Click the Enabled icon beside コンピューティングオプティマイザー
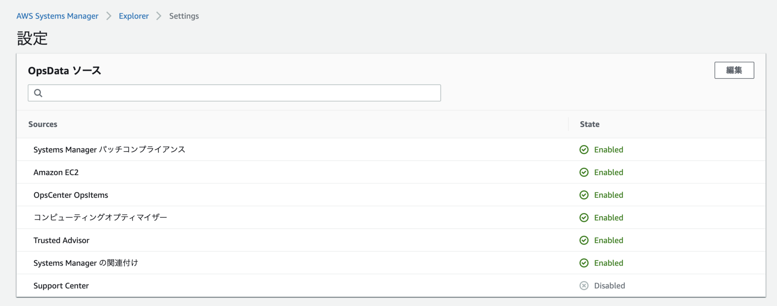The image size is (777, 306). [584, 217]
